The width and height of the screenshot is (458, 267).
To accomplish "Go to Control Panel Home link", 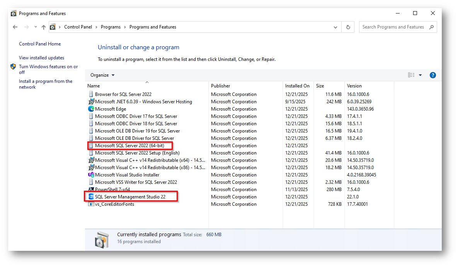I will (40, 44).
